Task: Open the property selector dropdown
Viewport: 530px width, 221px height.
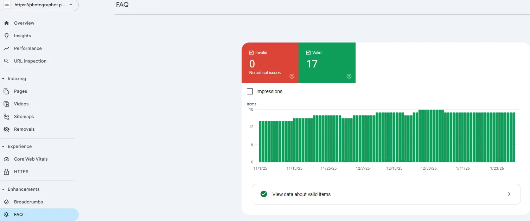Action: (x=70, y=6)
